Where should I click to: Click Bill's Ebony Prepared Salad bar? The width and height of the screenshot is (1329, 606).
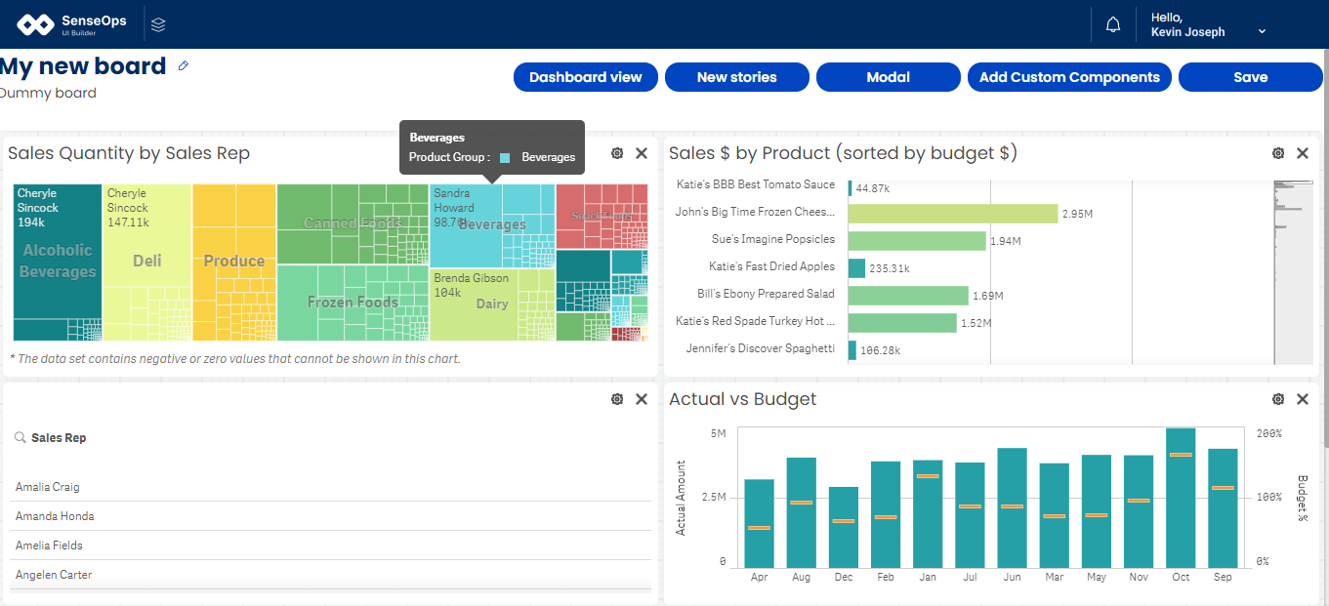(908, 295)
